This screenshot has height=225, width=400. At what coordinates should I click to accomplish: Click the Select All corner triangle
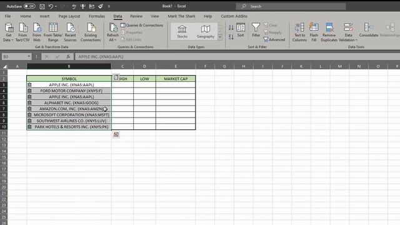(x=4, y=66)
